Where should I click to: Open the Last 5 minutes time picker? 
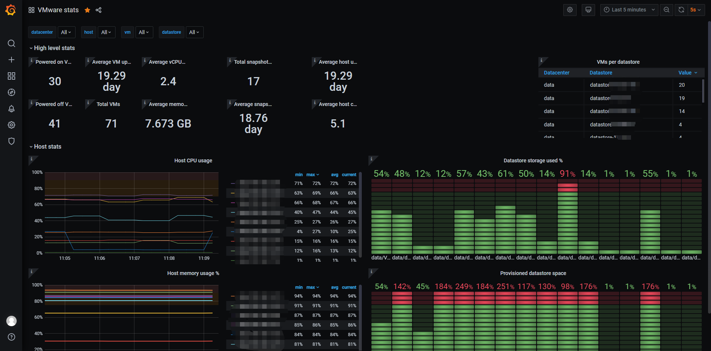click(x=629, y=10)
